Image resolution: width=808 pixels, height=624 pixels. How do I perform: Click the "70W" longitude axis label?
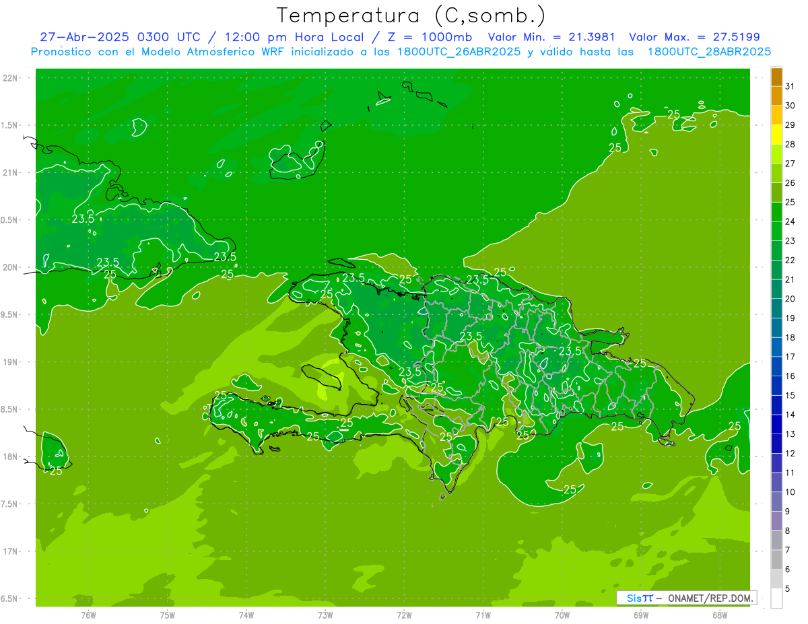[x=562, y=616]
